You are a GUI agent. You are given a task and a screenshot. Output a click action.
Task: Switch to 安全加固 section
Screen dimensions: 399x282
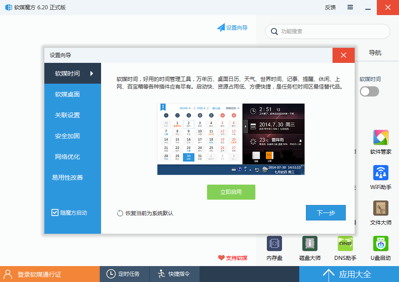point(67,136)
